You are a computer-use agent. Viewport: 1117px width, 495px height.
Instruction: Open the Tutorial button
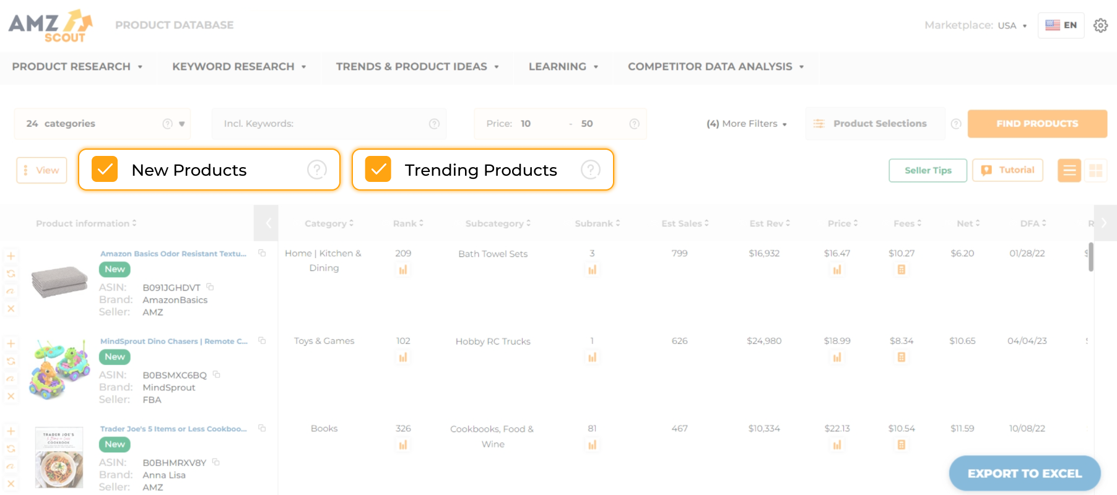click(1007, 170)
